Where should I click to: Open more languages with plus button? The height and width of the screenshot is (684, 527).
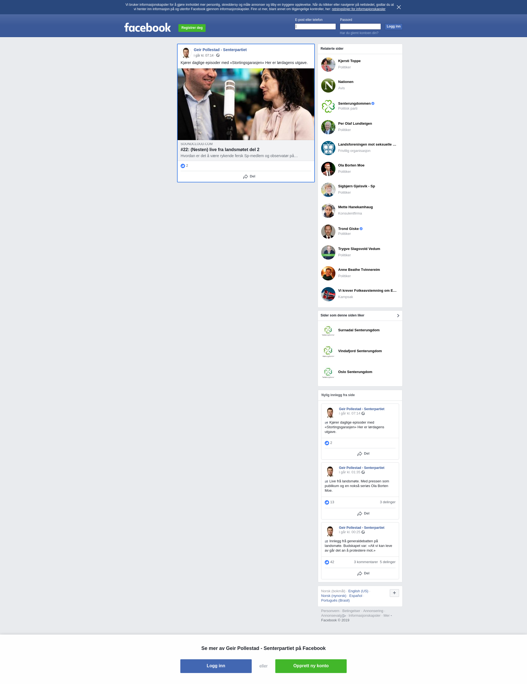[x=394, y=593]
